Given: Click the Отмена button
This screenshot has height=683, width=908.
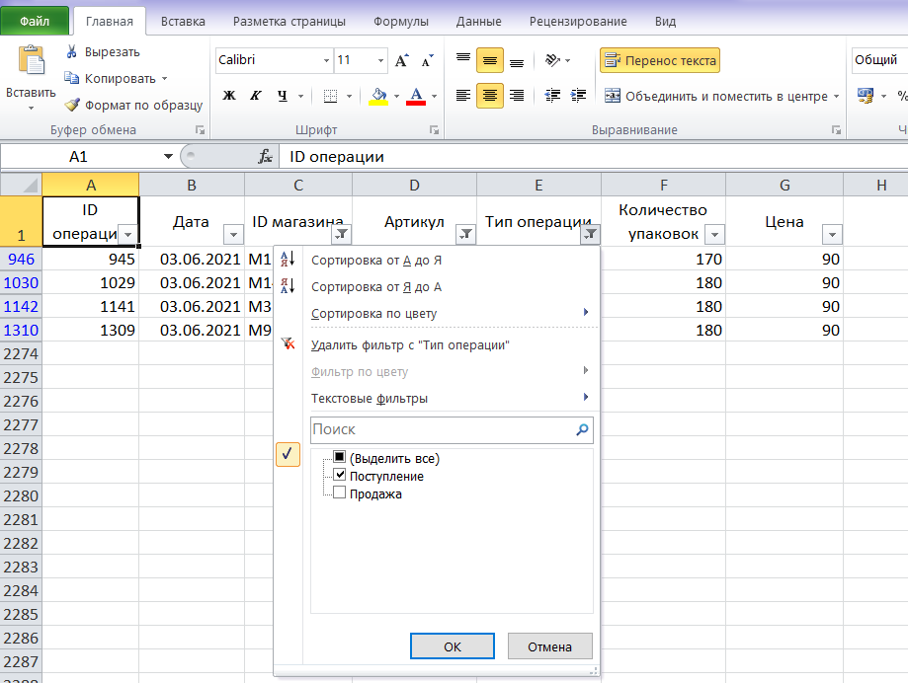Looking at the screenshot, I should (549, 645).
